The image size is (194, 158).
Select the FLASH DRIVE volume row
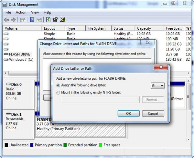pos(19,54)
